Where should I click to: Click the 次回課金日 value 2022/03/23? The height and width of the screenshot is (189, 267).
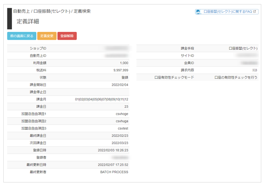[x=120, y=143]
